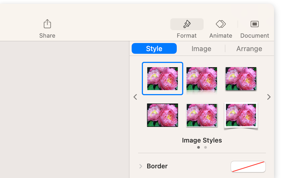The height and width of the screenshot is (178, 281).
Task: Click the Format paintbrush icon
Action: (187, 24)
